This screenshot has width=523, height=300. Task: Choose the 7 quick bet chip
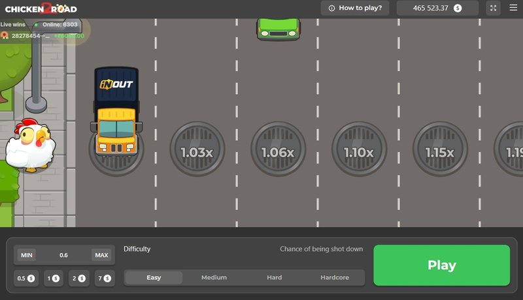(x=105, y=278)
